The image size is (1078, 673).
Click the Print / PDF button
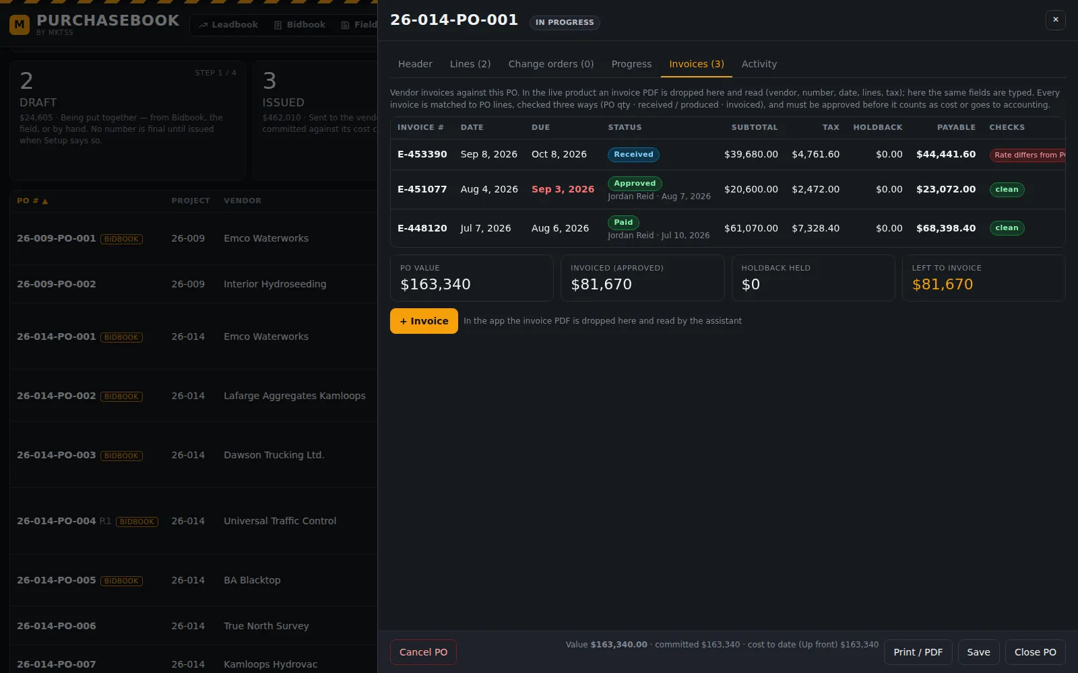(x=918, y=652)
